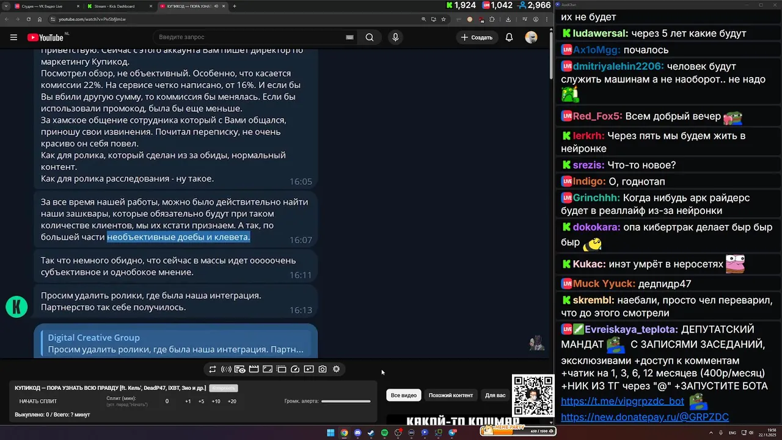
Task: Open the browser downloads icon
Action: coord(508,19)
